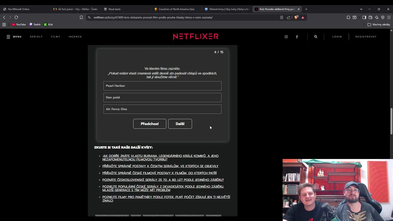Open FILMY menu item
This screenshot has height=221, width=393.
point(56,37)
